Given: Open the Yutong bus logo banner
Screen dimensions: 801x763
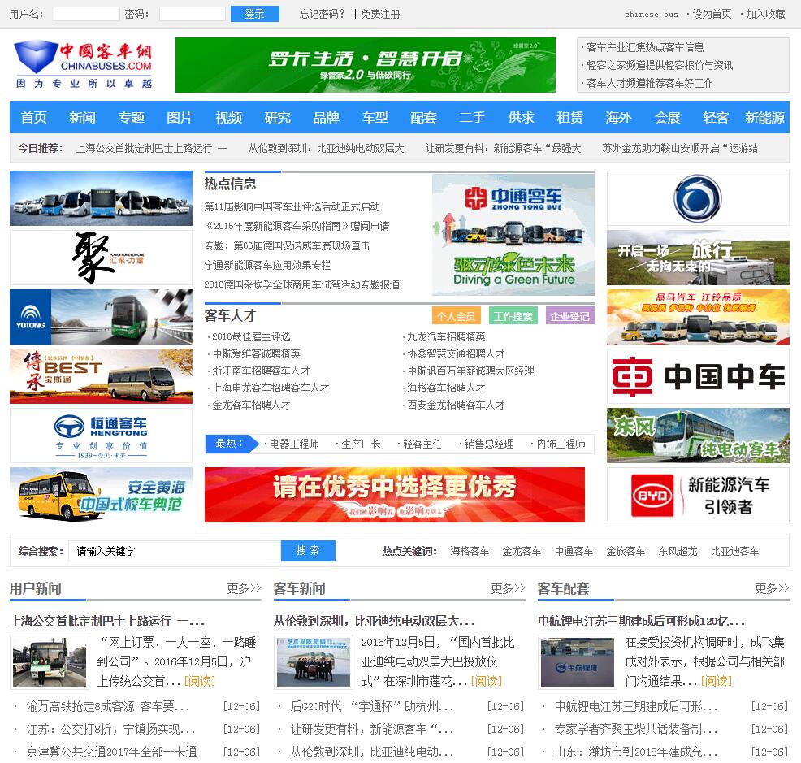Looking at the screenshot, I should (102, 317).
